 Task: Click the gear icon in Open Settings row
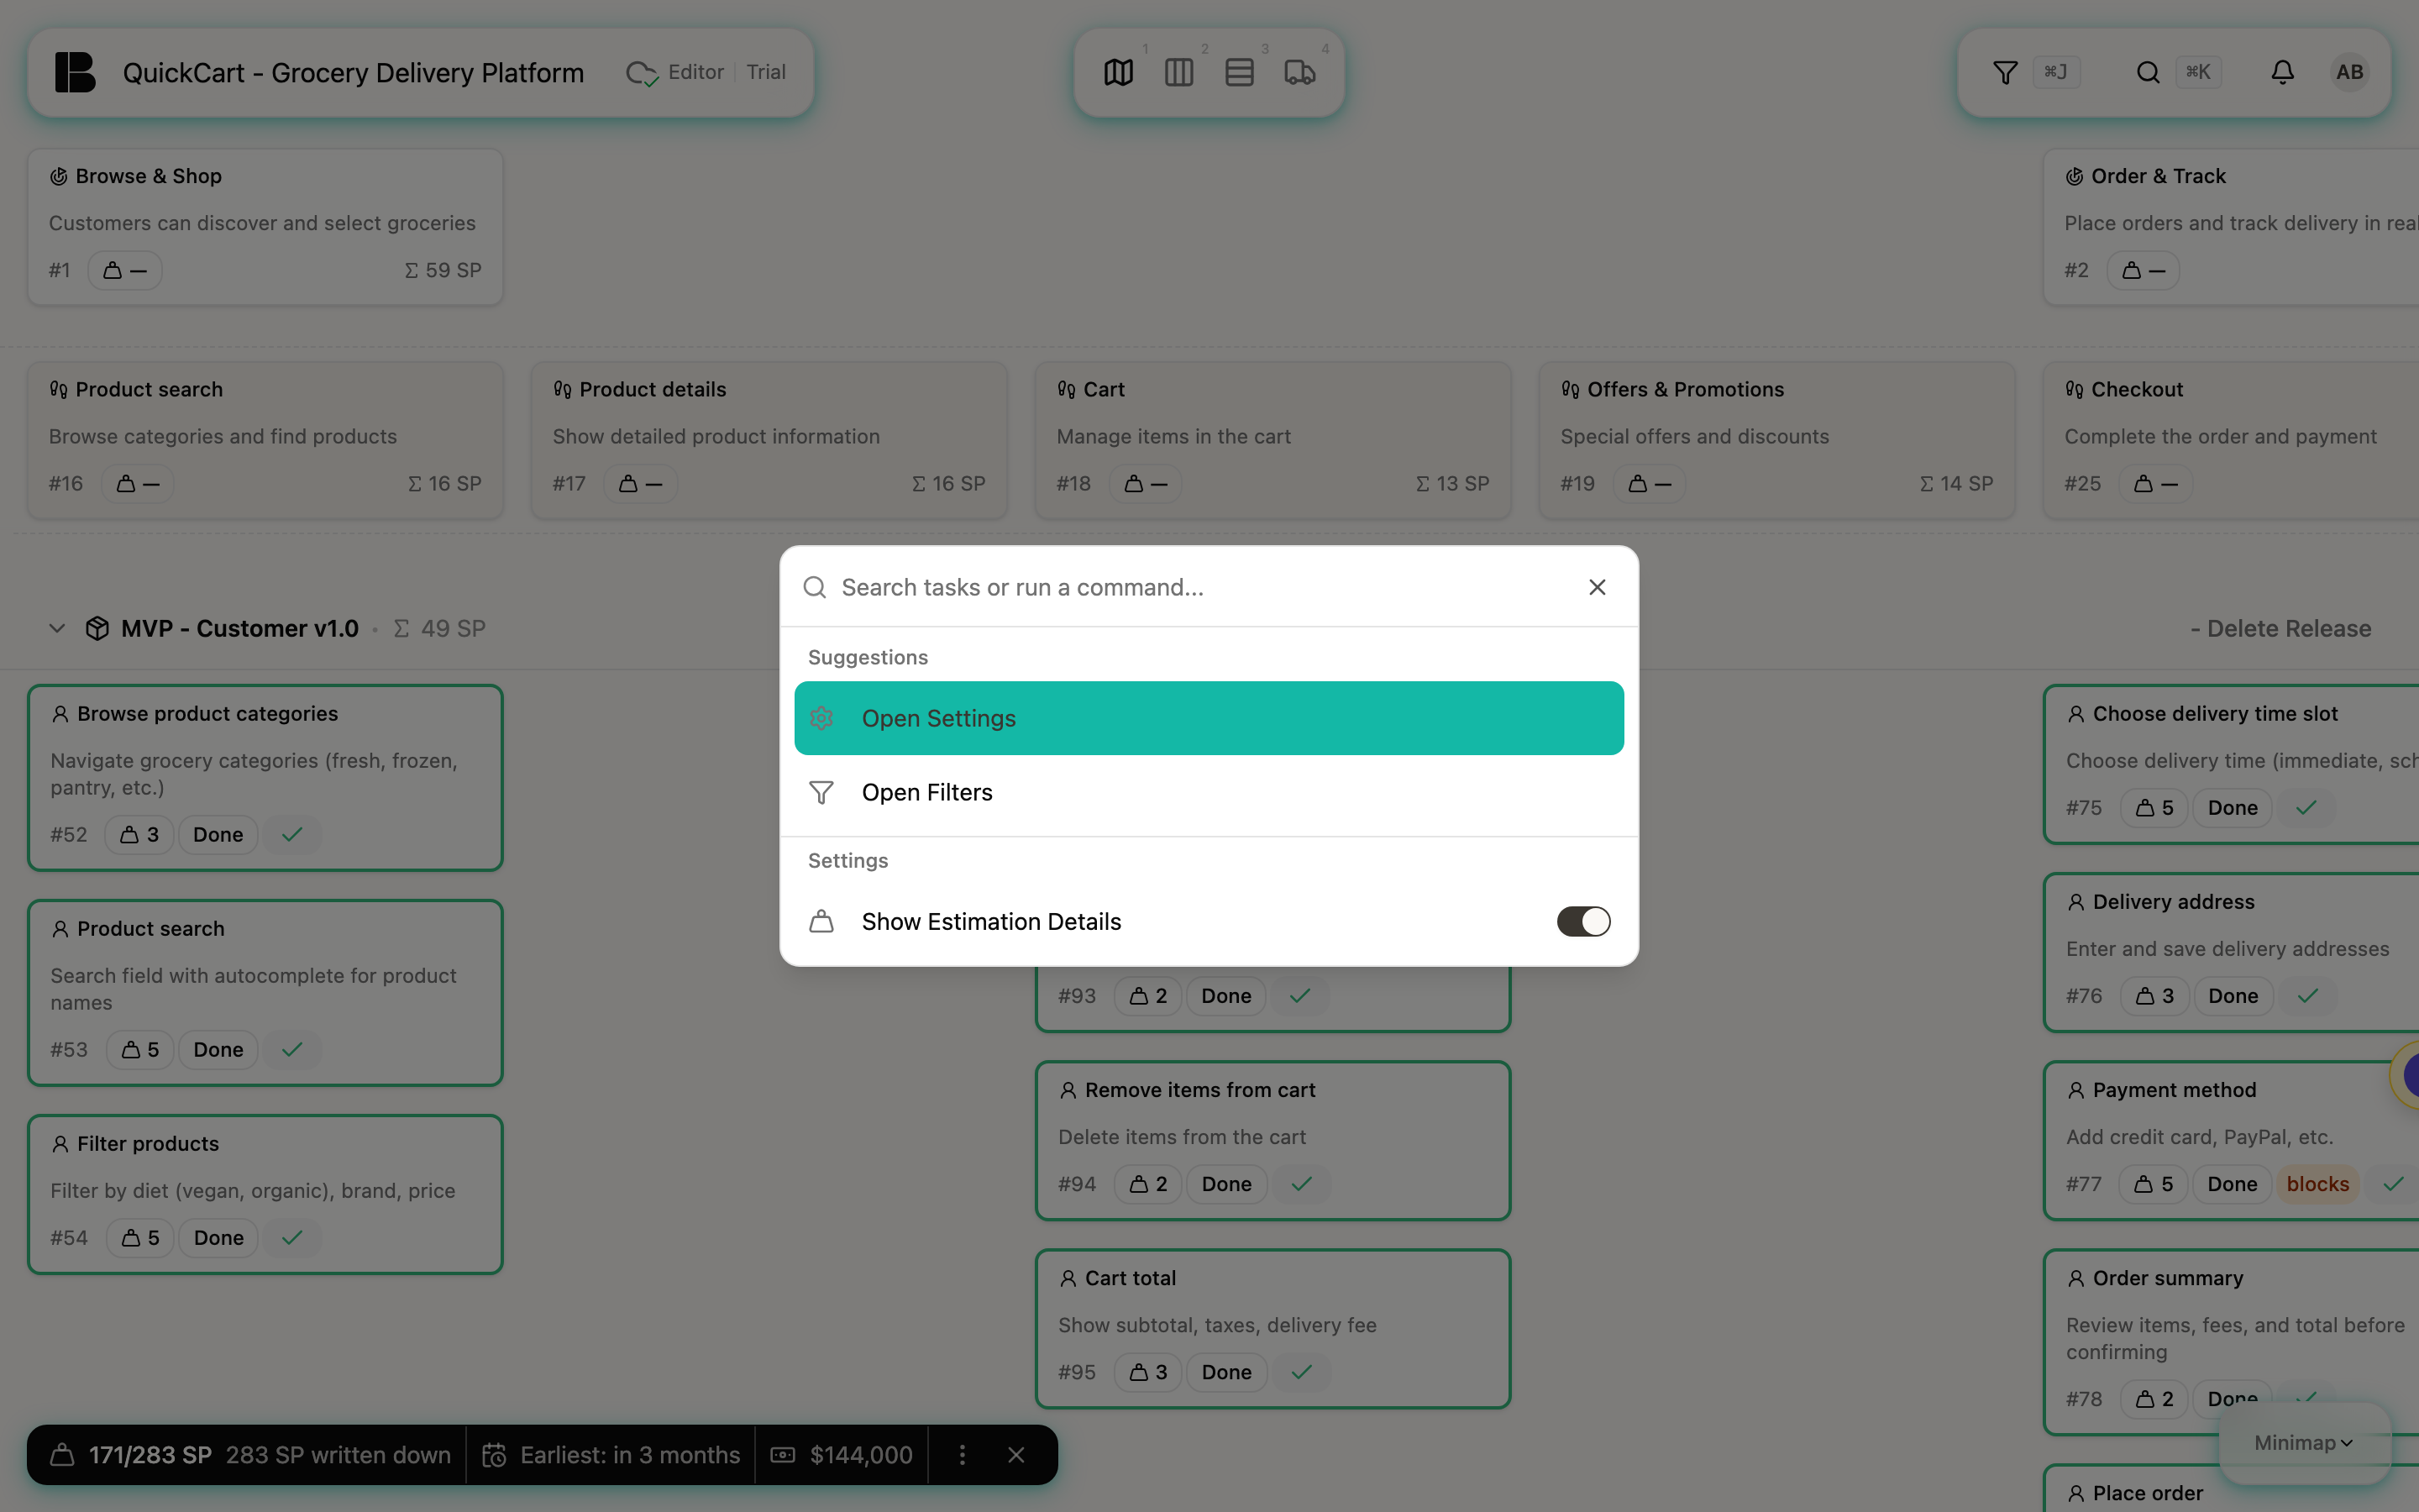[821, 718]
